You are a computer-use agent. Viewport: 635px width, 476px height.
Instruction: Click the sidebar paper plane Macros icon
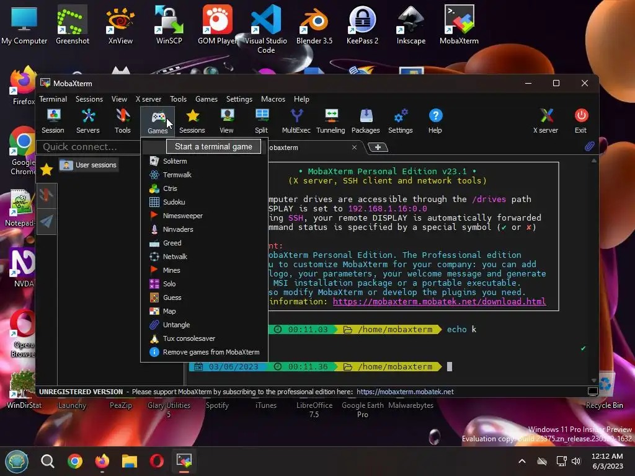[x=47, y=221]
